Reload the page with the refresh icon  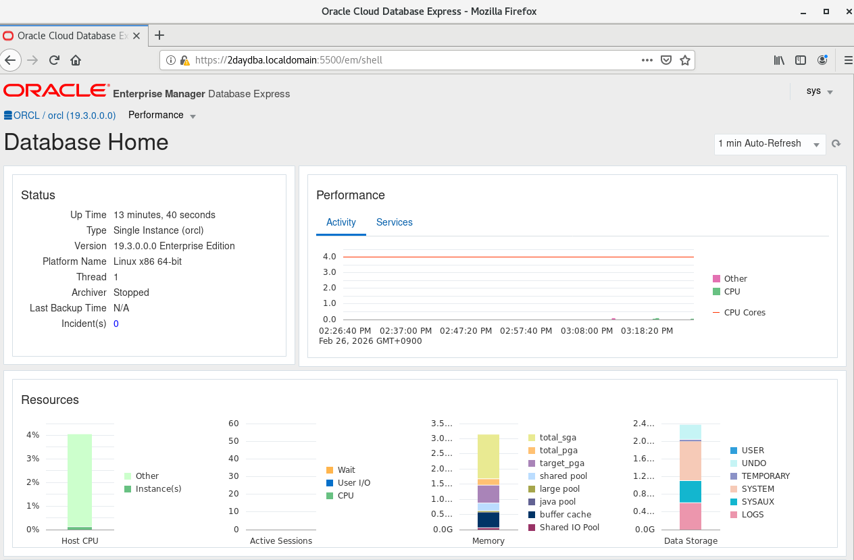pos(54,60)
